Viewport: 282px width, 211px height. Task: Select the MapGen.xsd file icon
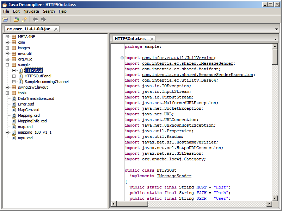point(14,110)
